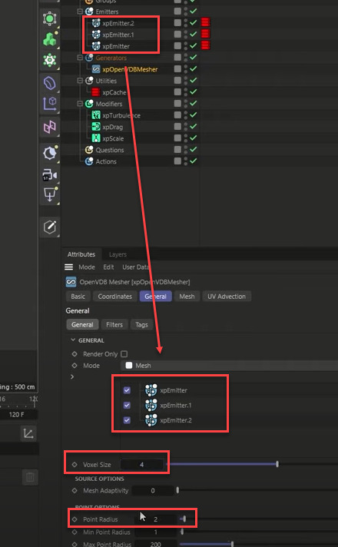338x547 pixels.
Task: Collapse the Generators group in object tree
Action: [x=80, y=58]
